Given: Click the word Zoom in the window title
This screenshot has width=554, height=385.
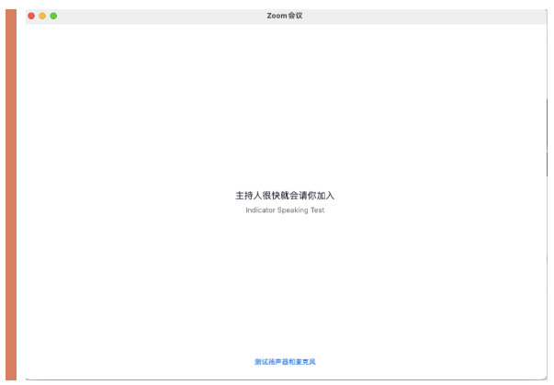Looking at the screenshot, I should (x=276, y=17).
